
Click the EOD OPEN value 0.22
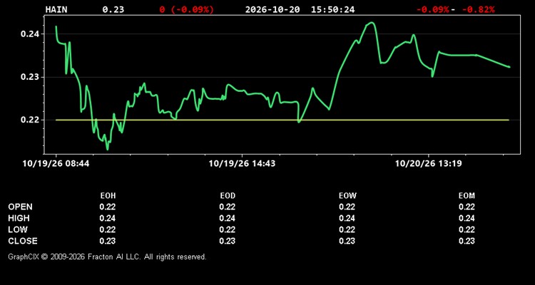pos(228,207)
